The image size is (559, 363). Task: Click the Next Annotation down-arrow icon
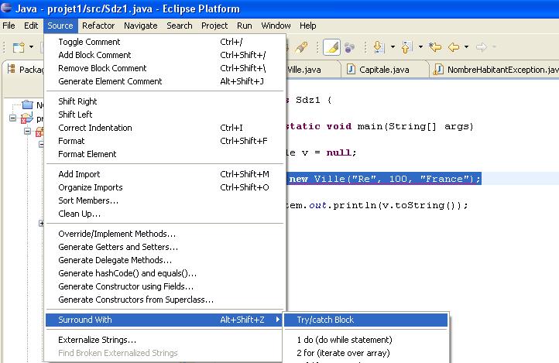(379, 47)
